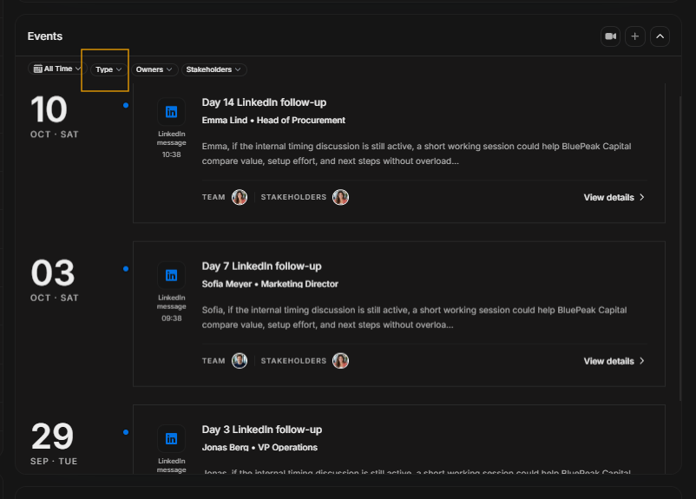The height and width of the screenshot is (499, 696).
Task: Click the LinkedIn icon on Day 3 follow-up
Action: coord(171,439)
